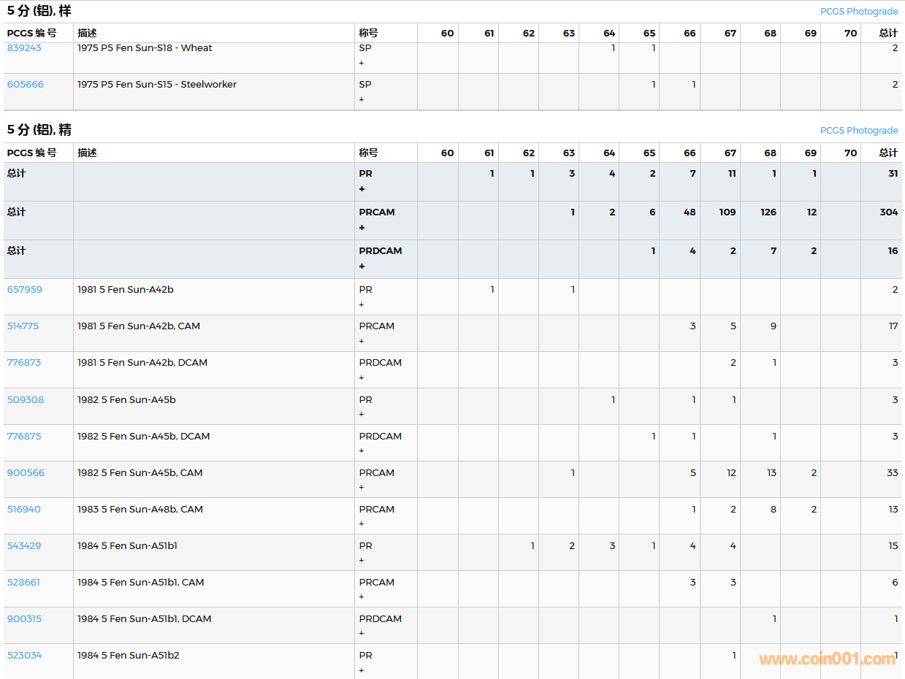Screen dimensions: 905x679
Task: Click PCGS Photograde link in 5分(铝) 样 section
Action: (859, 12)
